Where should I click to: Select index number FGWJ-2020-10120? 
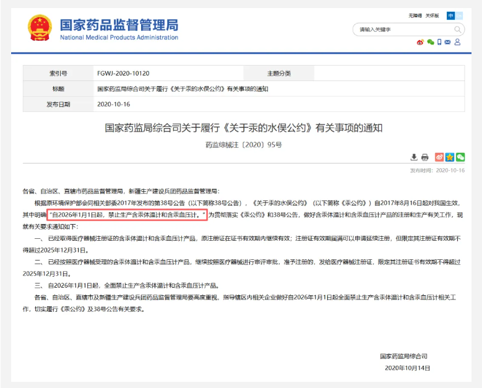[123, 74]
